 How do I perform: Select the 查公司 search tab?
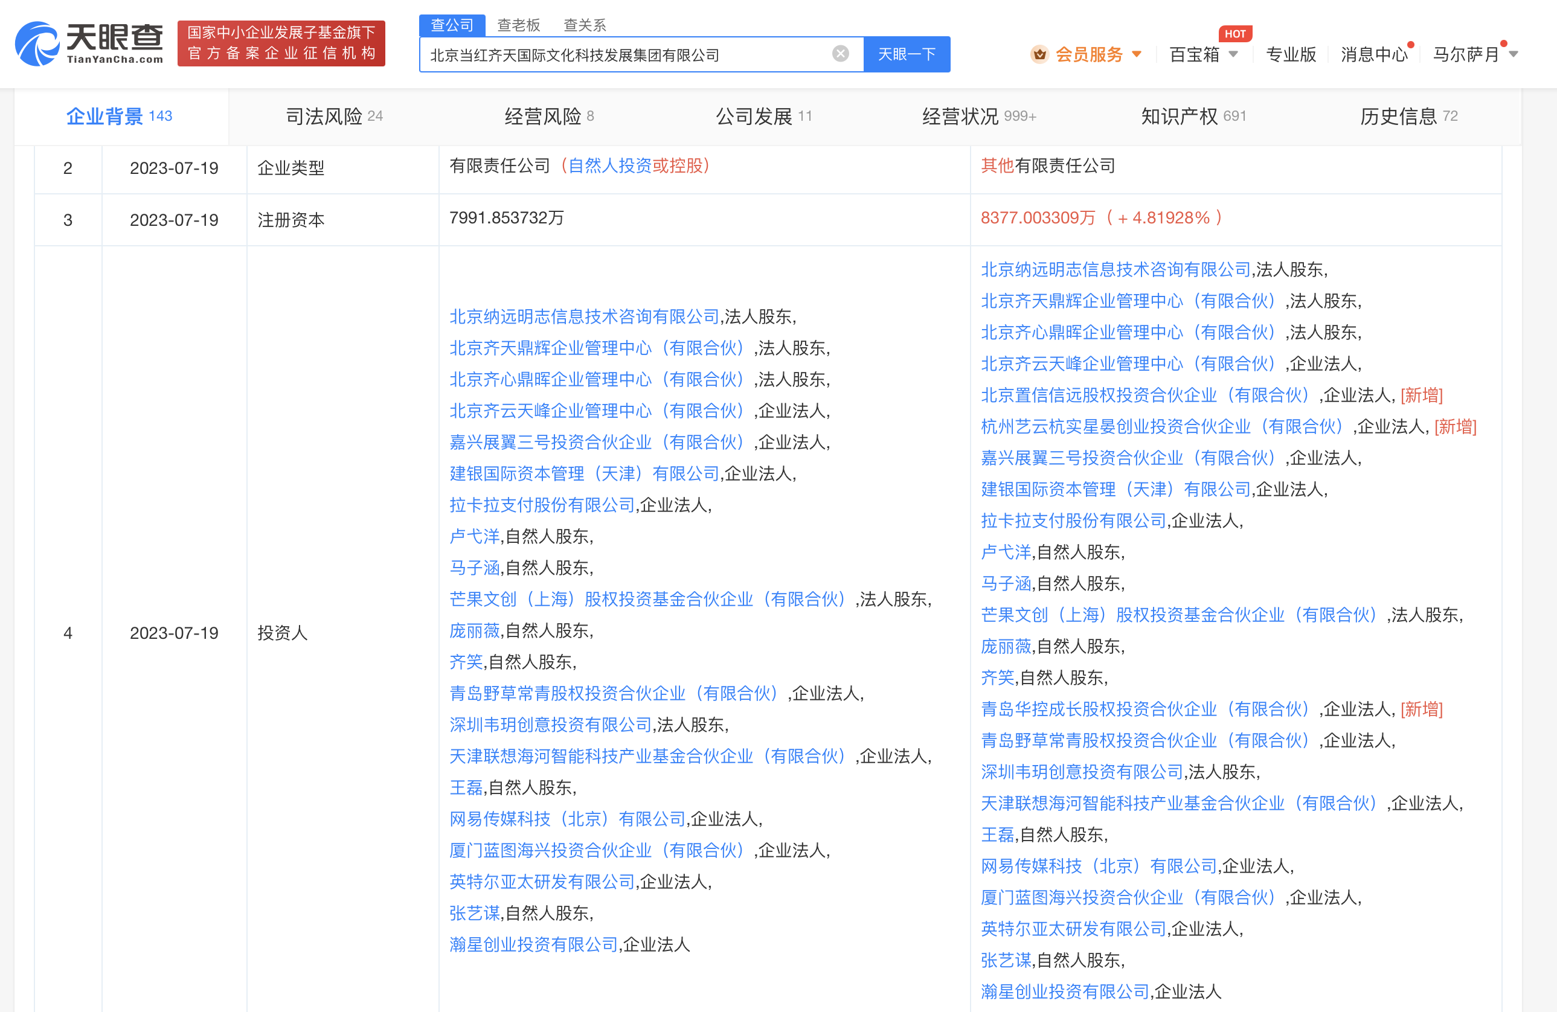452,25
